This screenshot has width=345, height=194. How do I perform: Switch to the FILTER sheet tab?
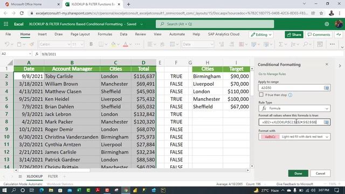point(53,176)
